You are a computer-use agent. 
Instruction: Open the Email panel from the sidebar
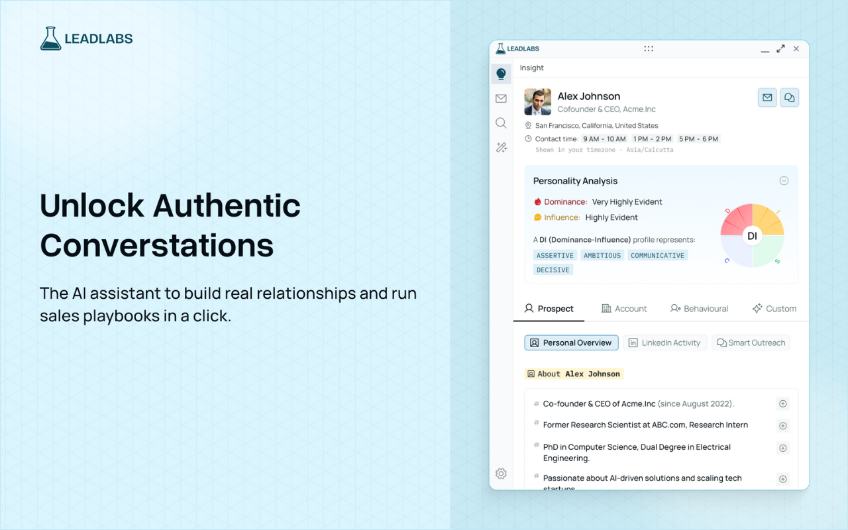[501, 98]
